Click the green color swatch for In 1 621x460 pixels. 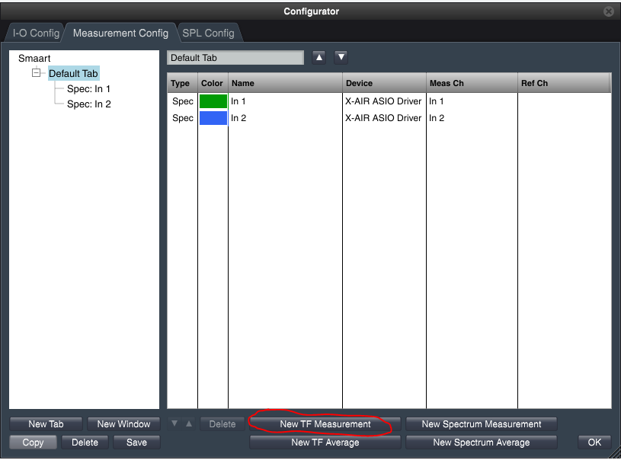(x=213, y=101)
